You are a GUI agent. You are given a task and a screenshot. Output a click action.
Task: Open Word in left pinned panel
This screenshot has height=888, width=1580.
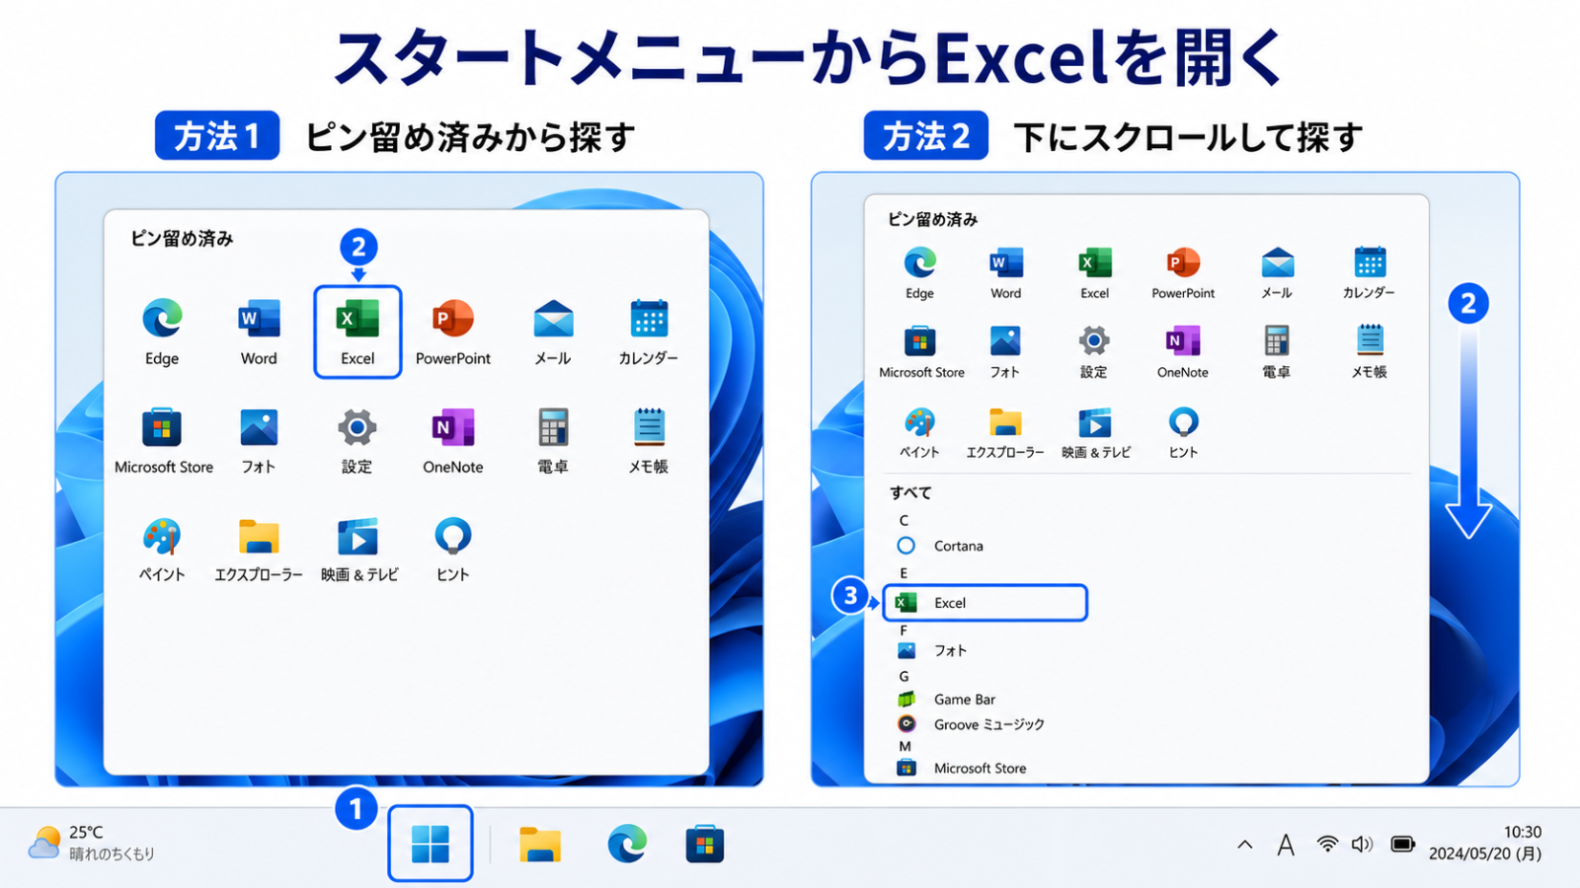[259, 332]
